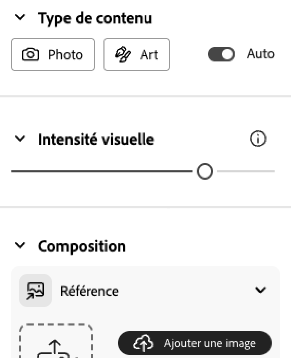
Task: Collapse the Intensité visuelle section
Action: pyautogui.click(x=20, y=139)
